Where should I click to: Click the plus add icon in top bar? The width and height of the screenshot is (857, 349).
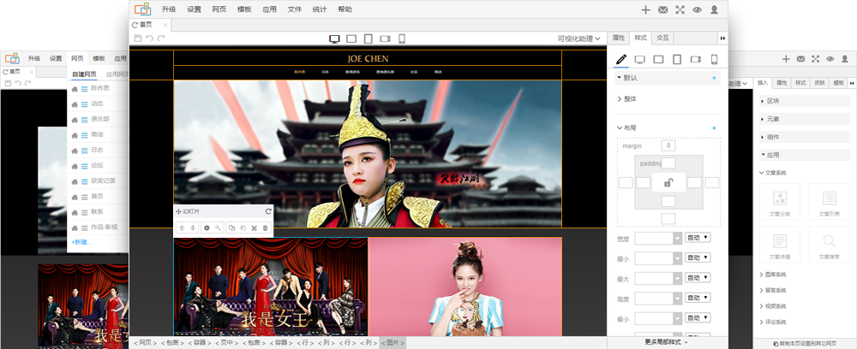click(x=645, y=10)
